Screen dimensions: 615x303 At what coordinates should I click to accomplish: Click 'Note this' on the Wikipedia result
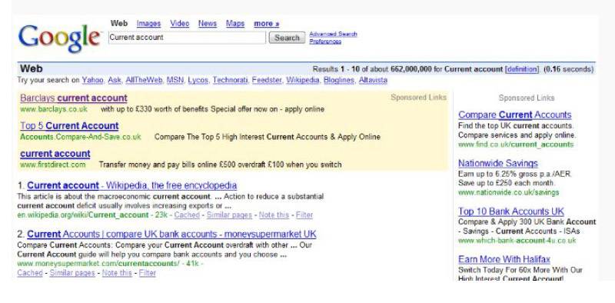coord(274,215)
